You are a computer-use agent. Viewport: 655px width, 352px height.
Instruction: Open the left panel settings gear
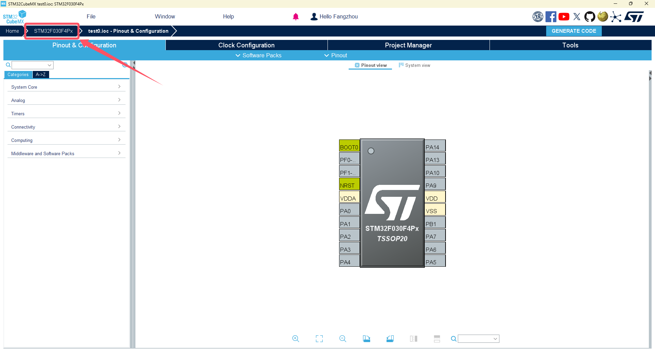[x=125, y=65]
